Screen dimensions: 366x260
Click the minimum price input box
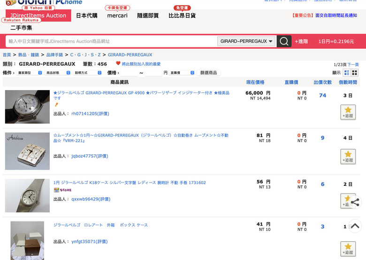(130, 73)
